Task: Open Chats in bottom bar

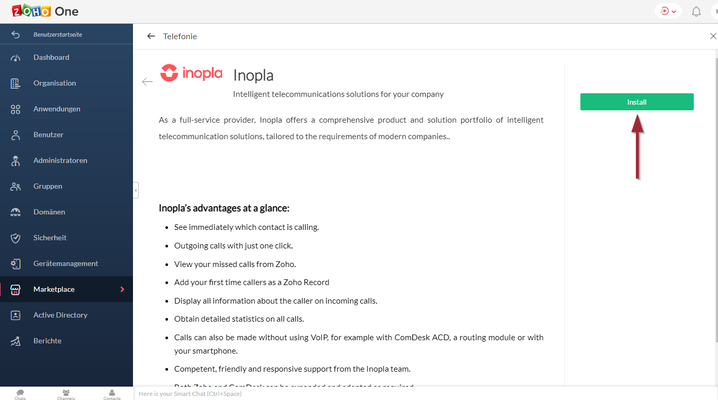Action: [20, 394]
